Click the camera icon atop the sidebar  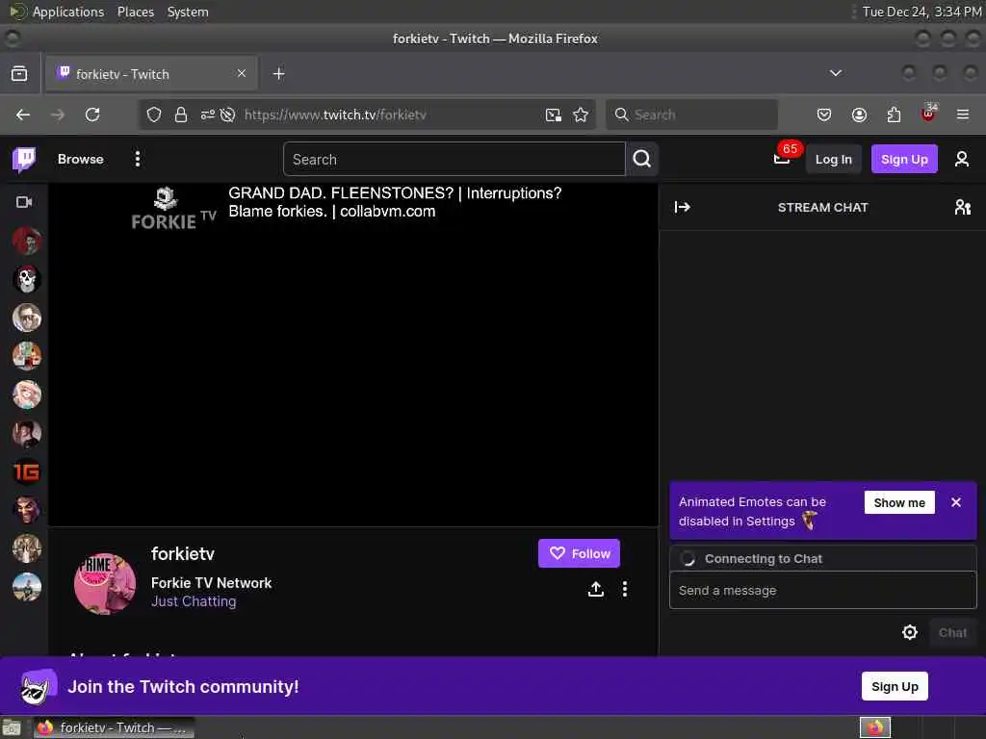point(24,202)
